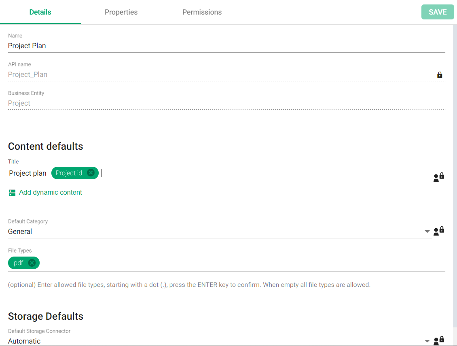The width and height of the screenshot is (457, 346).
Task: Click the Add dynamic content link
Action: click(51, 193)
